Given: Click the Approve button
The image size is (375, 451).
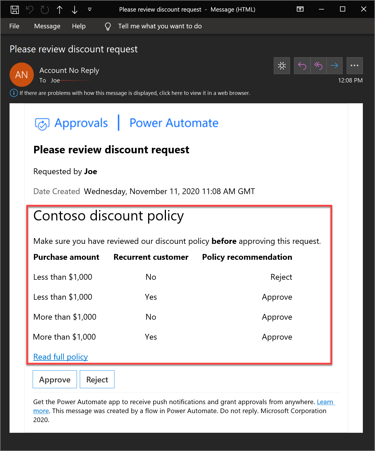Looking at the screenshot, I should [55, 379].
